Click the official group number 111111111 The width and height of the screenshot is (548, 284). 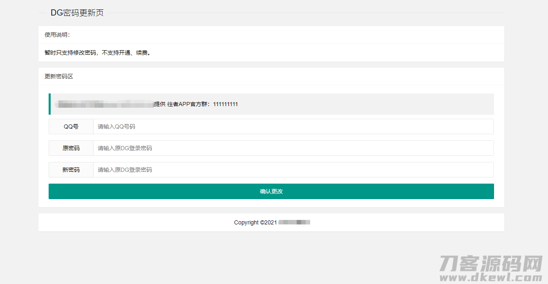(225, 104)
